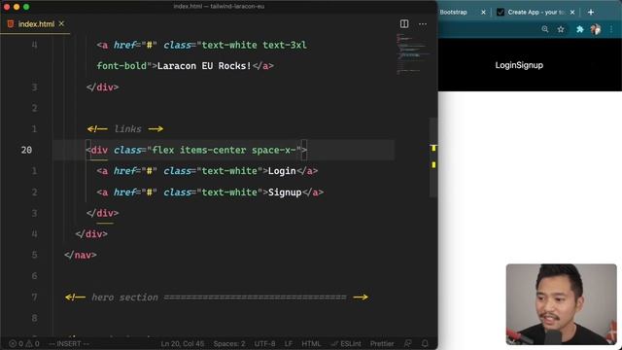
Task: Click Ln 20, Col 45 in status bar
Action: 182,343
